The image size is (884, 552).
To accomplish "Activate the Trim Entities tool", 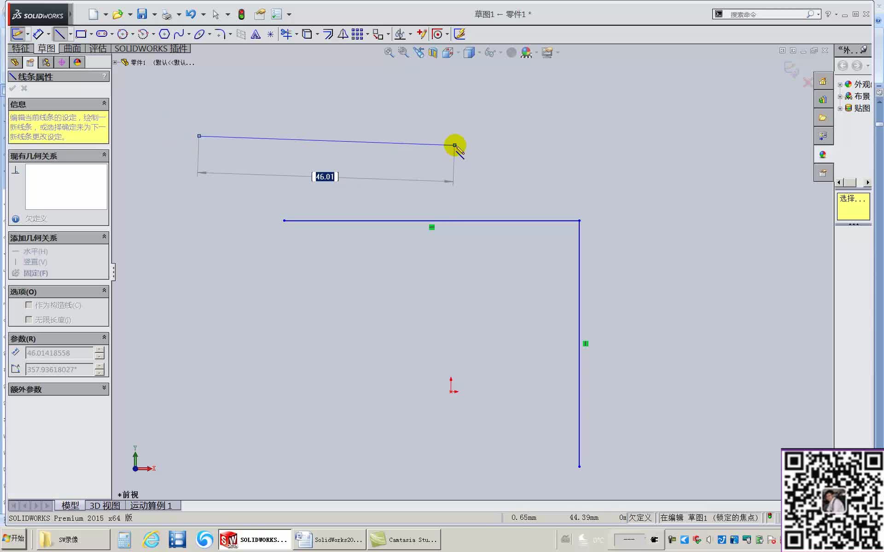I will click(x=286, y=34).
